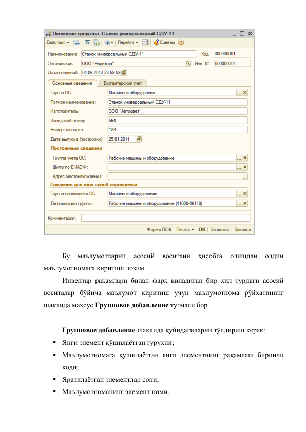Click magnifier icon next to Организация
Viewport: 306px width, 432px height.
[188, 64]
